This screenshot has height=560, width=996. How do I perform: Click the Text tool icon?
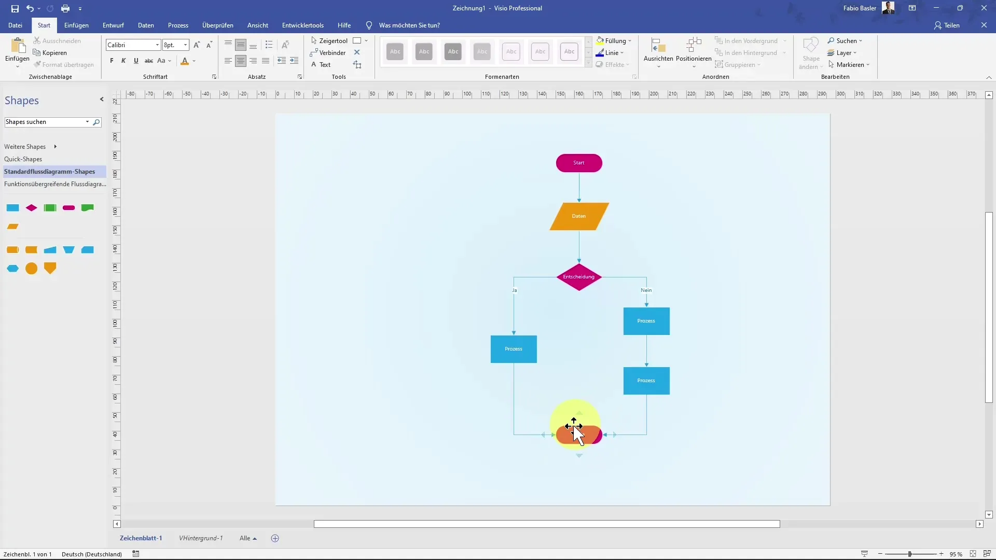click(x=314, y=65)
